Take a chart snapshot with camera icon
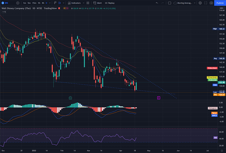226x153 pixels. 211,3
